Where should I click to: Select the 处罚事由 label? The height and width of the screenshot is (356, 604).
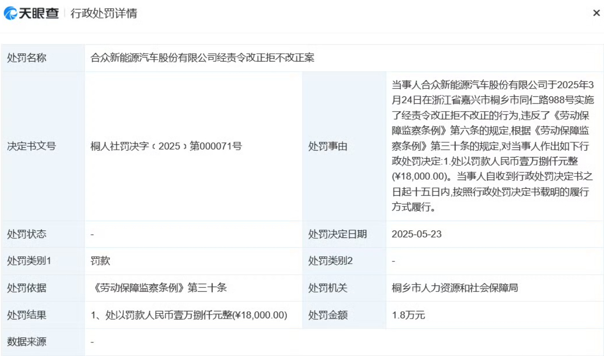point(328,146)
